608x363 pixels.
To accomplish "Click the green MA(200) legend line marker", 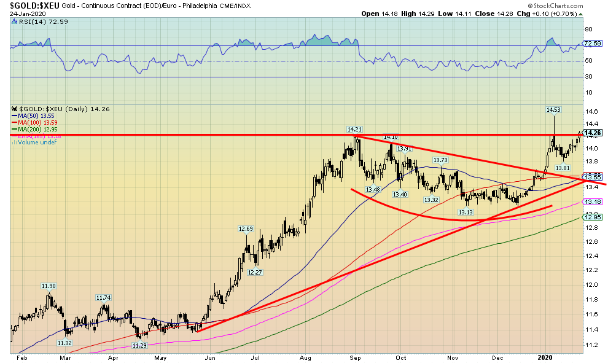I will click(x=15, y=129).
